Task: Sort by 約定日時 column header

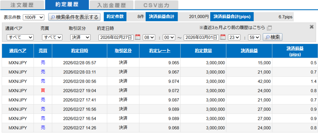Action: pyautogui.click(x=79, y=51)
